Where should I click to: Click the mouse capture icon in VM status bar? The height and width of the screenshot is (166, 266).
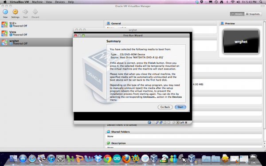pos(173,123)
